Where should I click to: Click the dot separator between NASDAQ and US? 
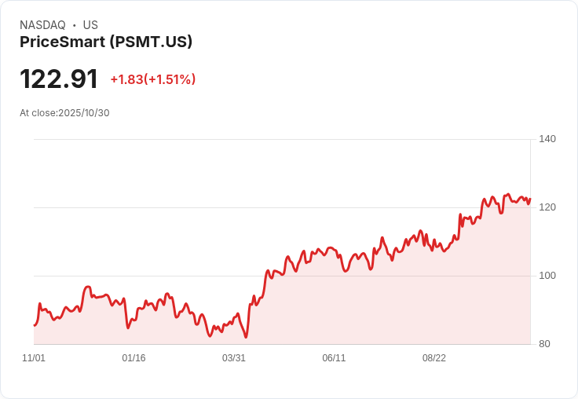75,25
